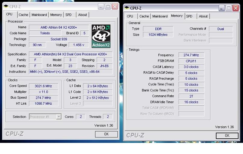Click the Core Speed value '3021.6 MHz'
The image size is (243, 154).
click(x=43, y=86)
